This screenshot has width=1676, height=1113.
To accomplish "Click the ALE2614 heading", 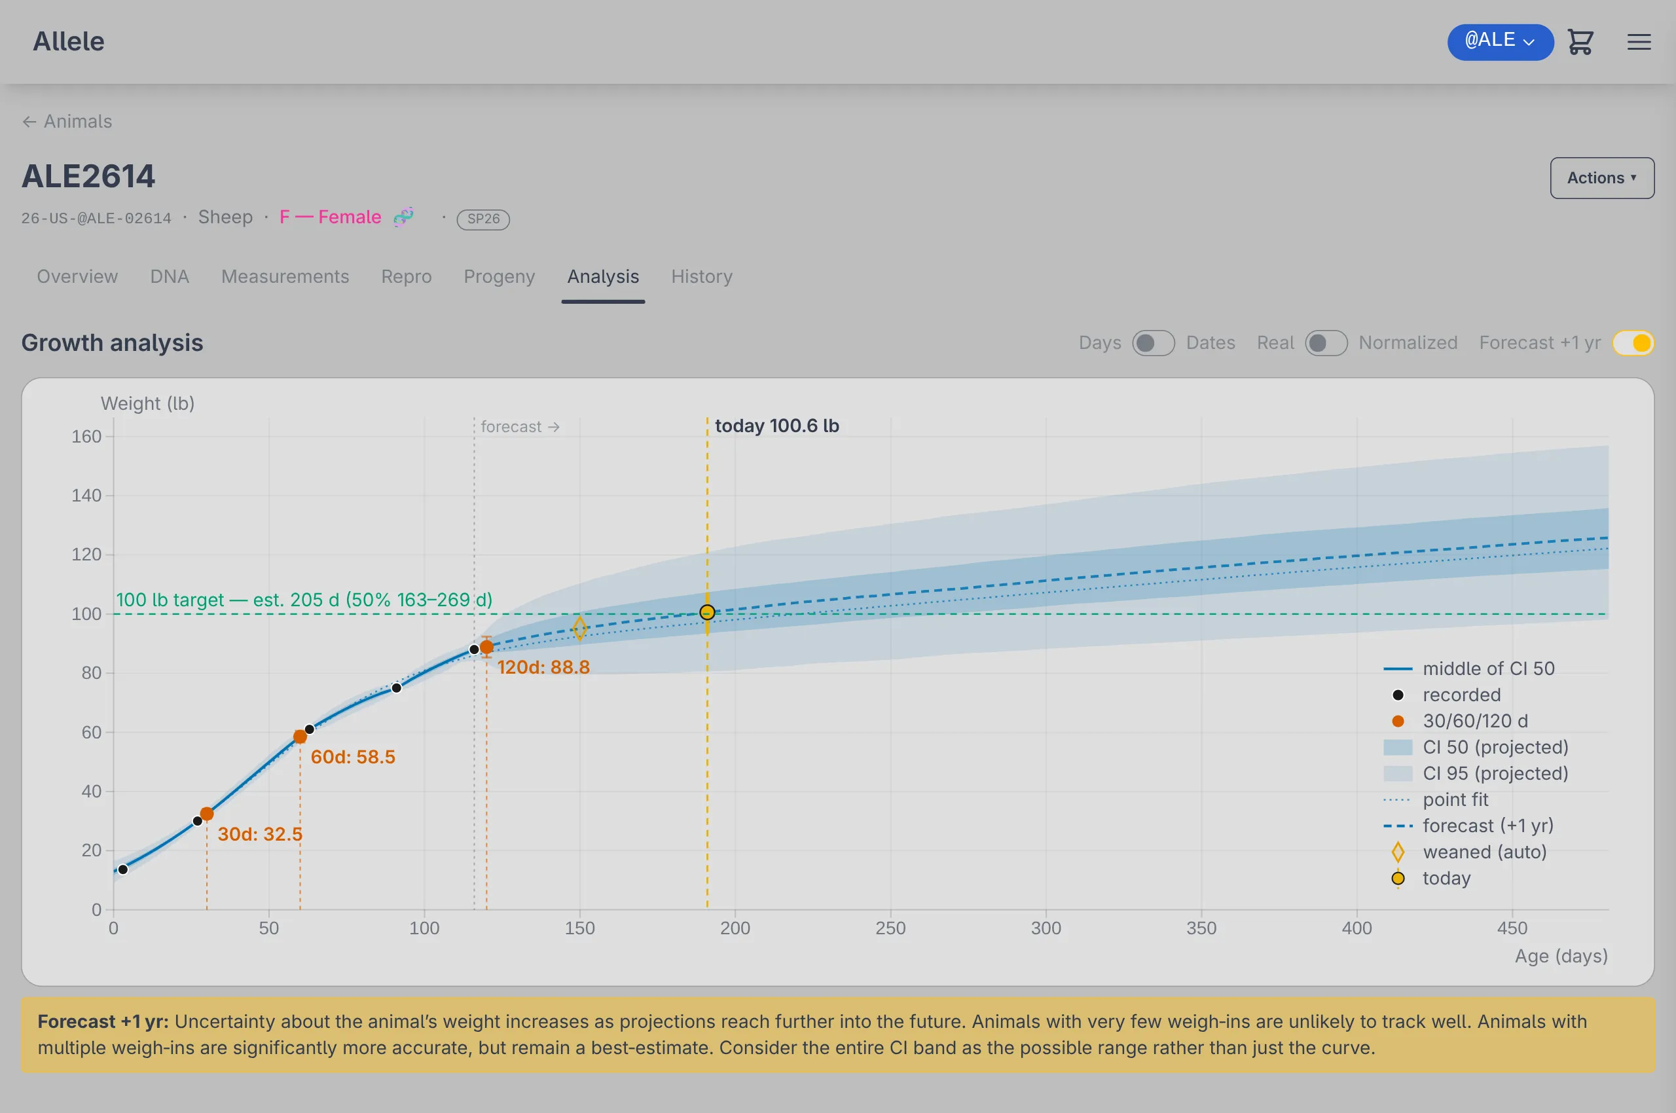I will coord(88,176).
